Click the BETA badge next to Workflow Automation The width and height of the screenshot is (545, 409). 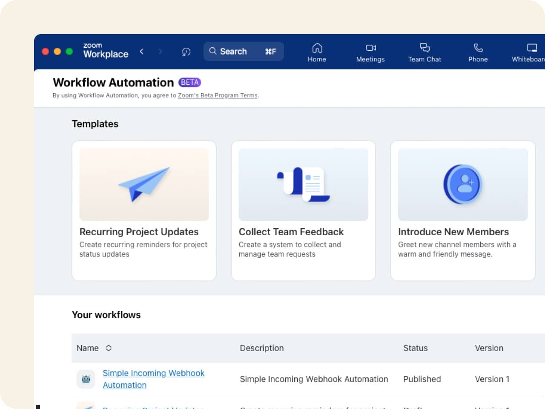tap(190, 82)
